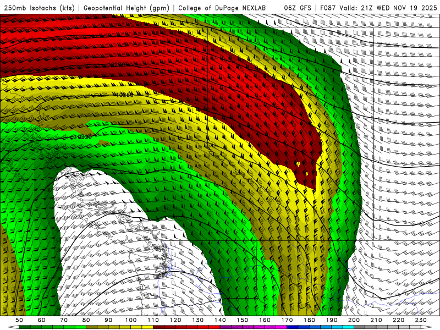Click the 170 label on the color scale
440x330 pixels.
[287, 320]
